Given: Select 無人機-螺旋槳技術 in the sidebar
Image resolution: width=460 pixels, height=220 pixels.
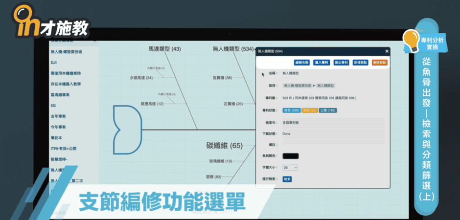Looking at the screenshot, I should click(66, 52).
